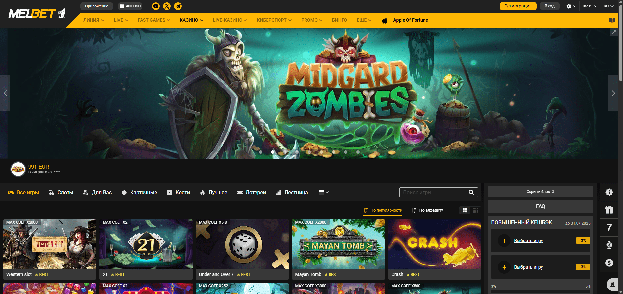Collapse the banner with the shrink arrows icon
Screen dimensions: 623x294
[x=614, y=32]
